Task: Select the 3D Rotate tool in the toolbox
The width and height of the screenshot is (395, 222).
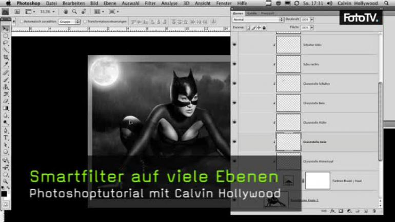Action: (x=5, y=160)
